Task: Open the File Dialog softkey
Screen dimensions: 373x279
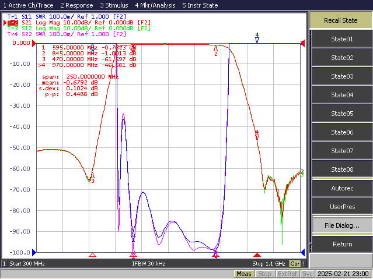Action: click(342, 225)
